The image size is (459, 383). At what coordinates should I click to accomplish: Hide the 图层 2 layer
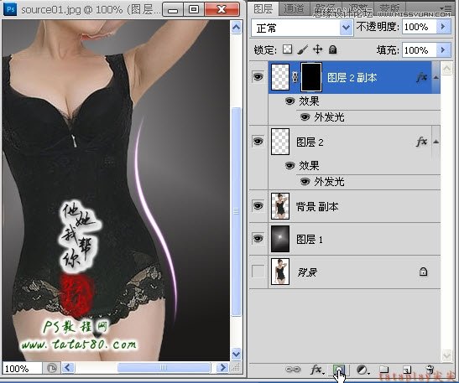point(258,142)
